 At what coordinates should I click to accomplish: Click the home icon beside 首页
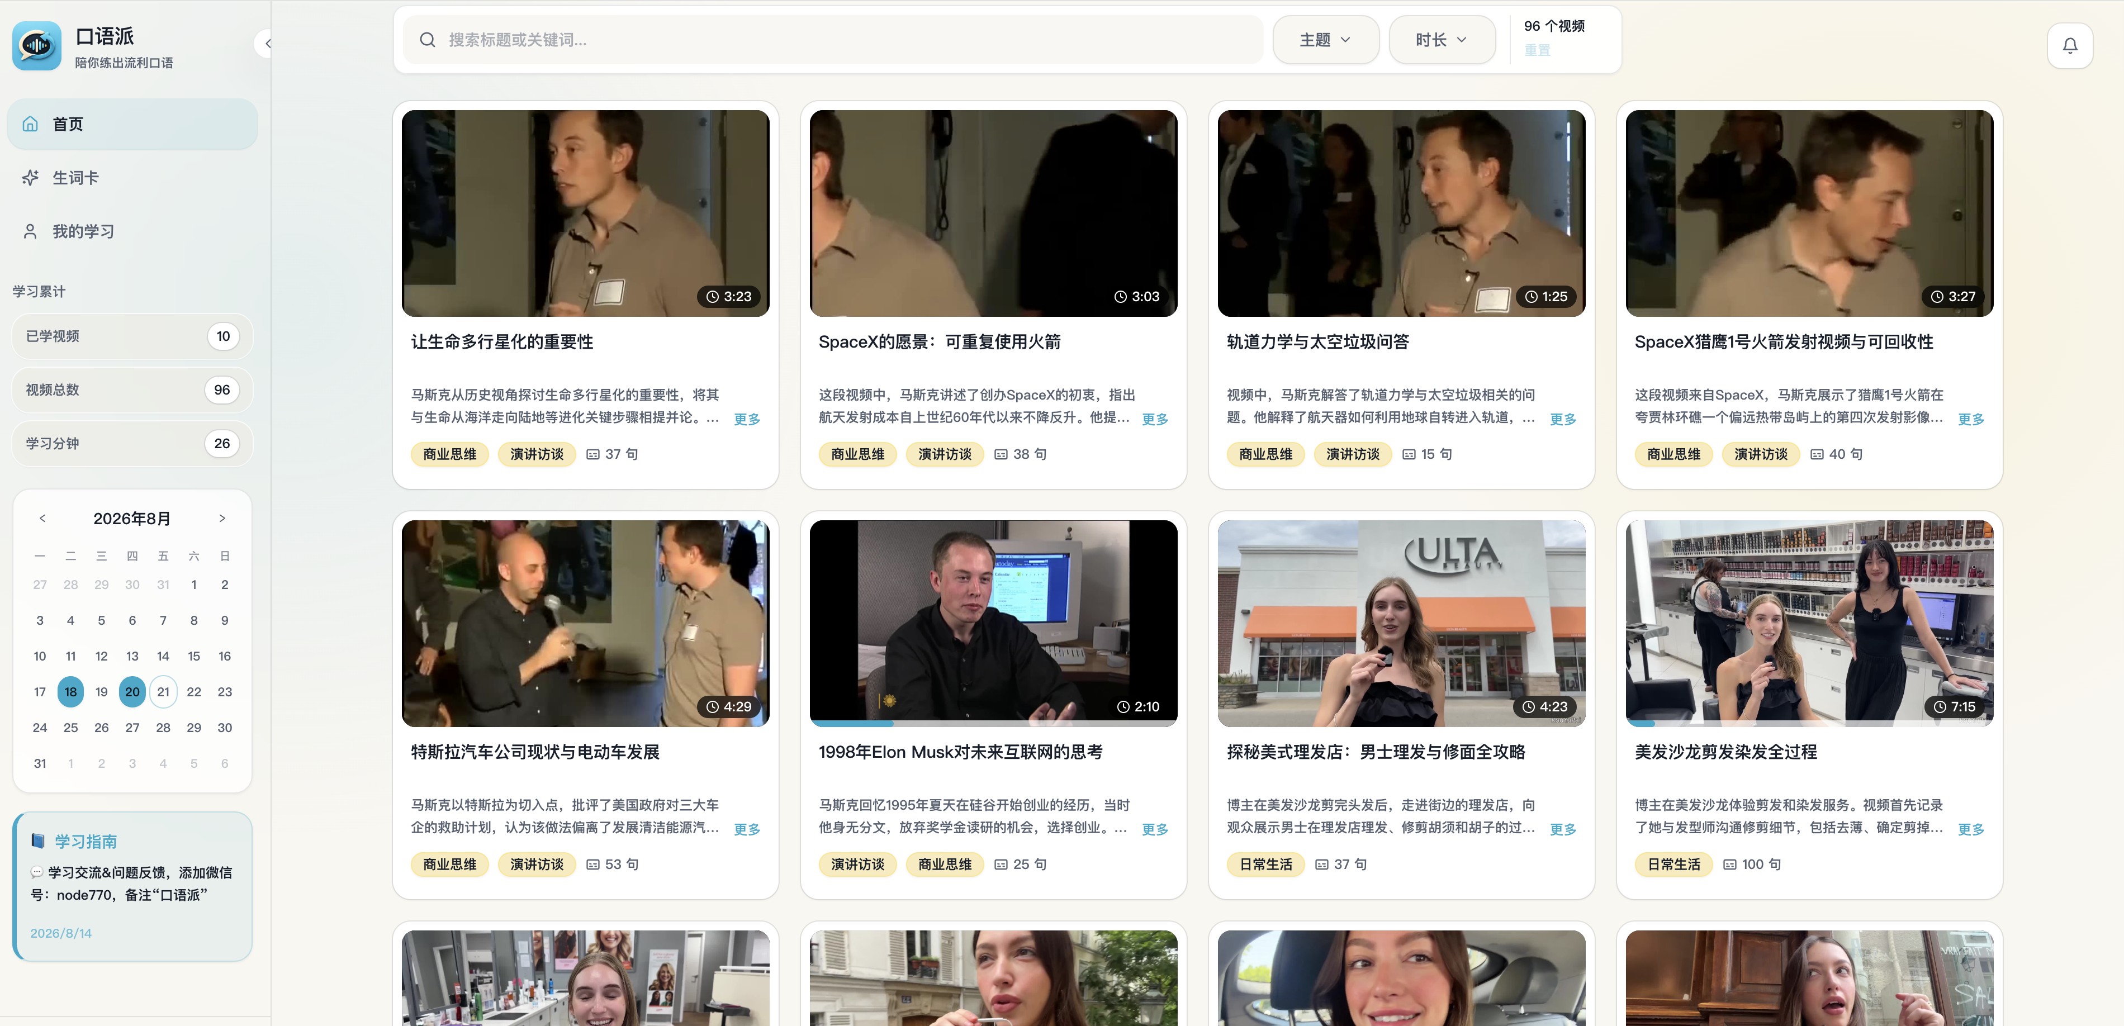click(x=31, y=123)
